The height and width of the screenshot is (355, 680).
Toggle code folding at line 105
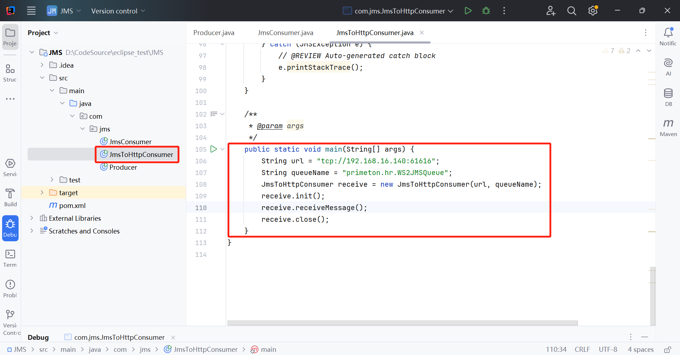tap(222, 149)
